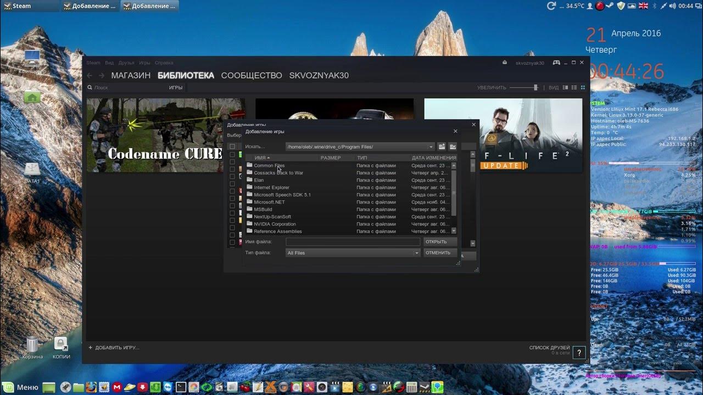This screenshot has width=703, height=395.
Task: Click ДОБАВИТЬ ИГРУ at bottom left
Action: 114,348
